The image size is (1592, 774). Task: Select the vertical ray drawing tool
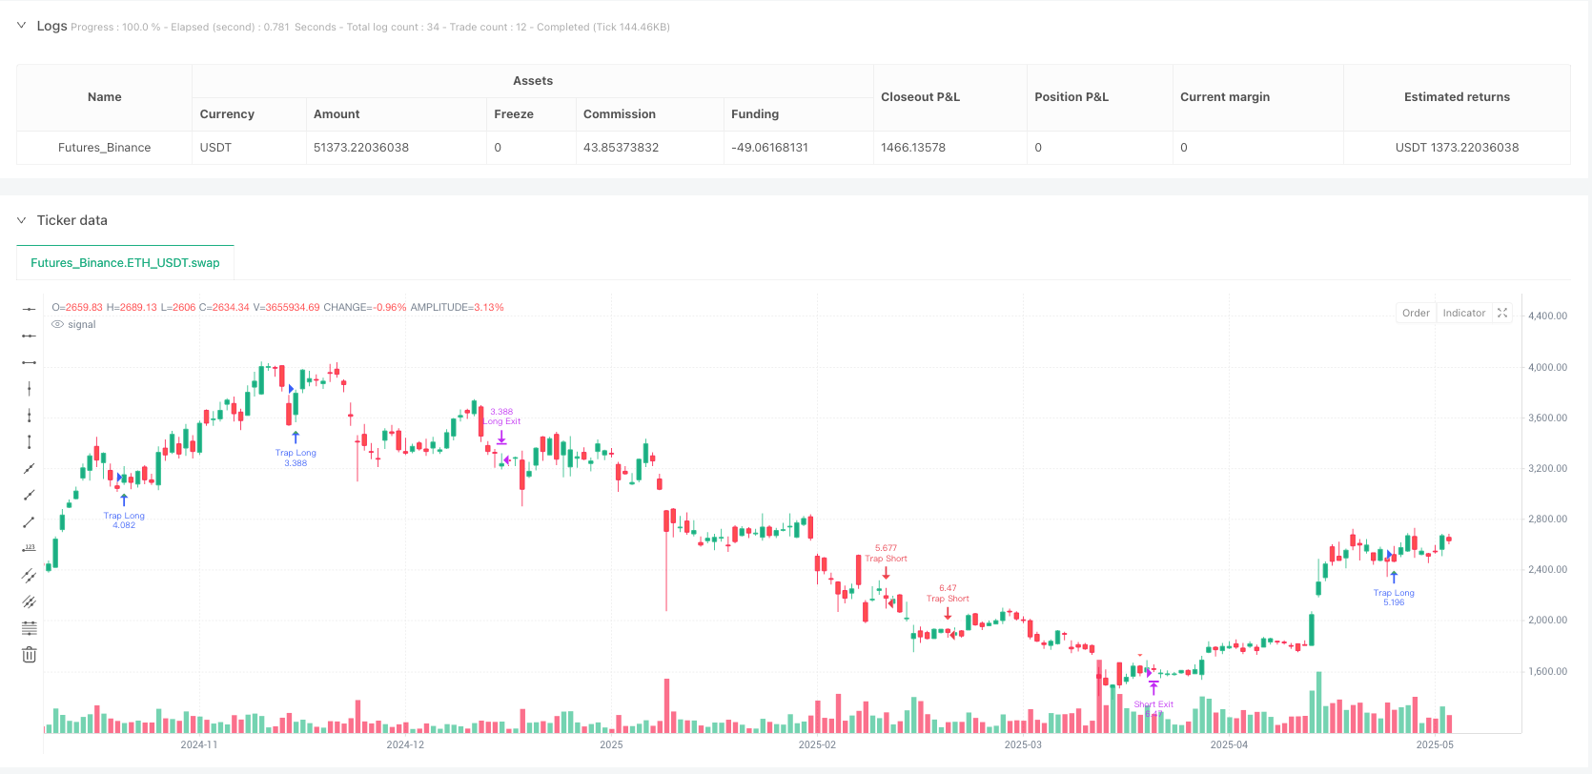pyautogui.click(x=29, y=415)
